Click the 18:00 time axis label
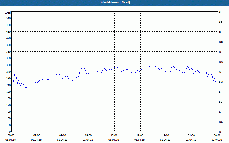This screenshot has width=229, height=143. (165, 136)
